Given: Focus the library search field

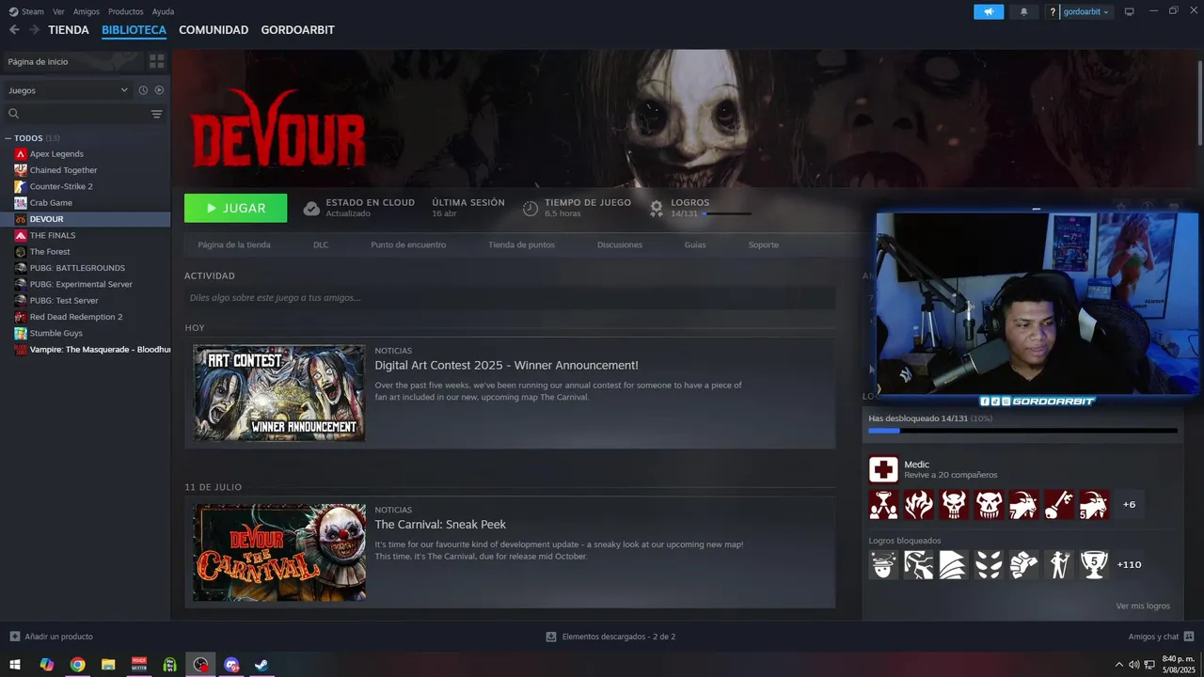Looking at the screenshot, I should [x=77, y=114].
